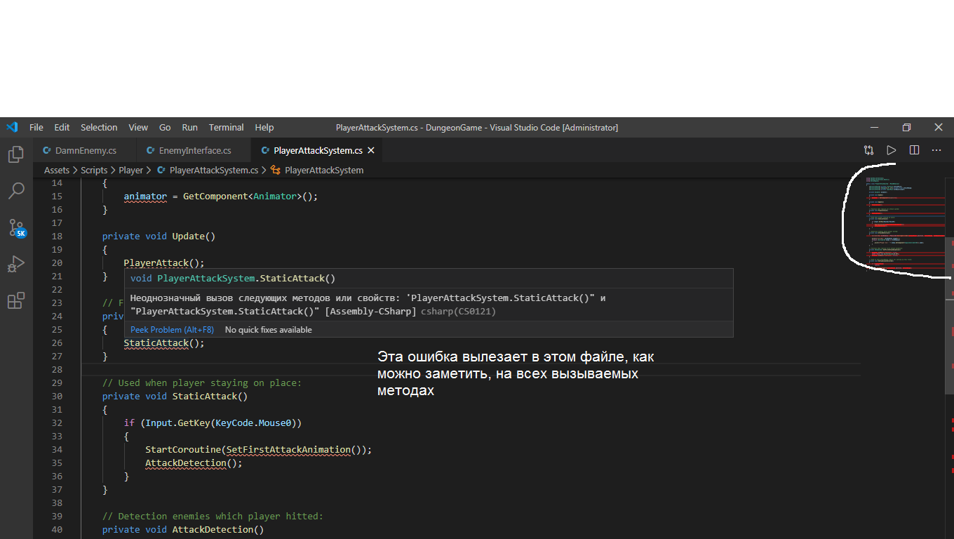Click KeyCode.Mouse0 on line 32
954x539 pixels.
tap(253, 423)
